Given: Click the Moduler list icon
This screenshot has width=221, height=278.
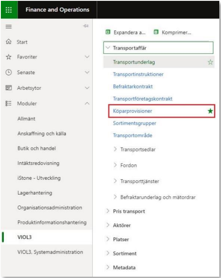Looking at the screenshot, I should 9,103.
